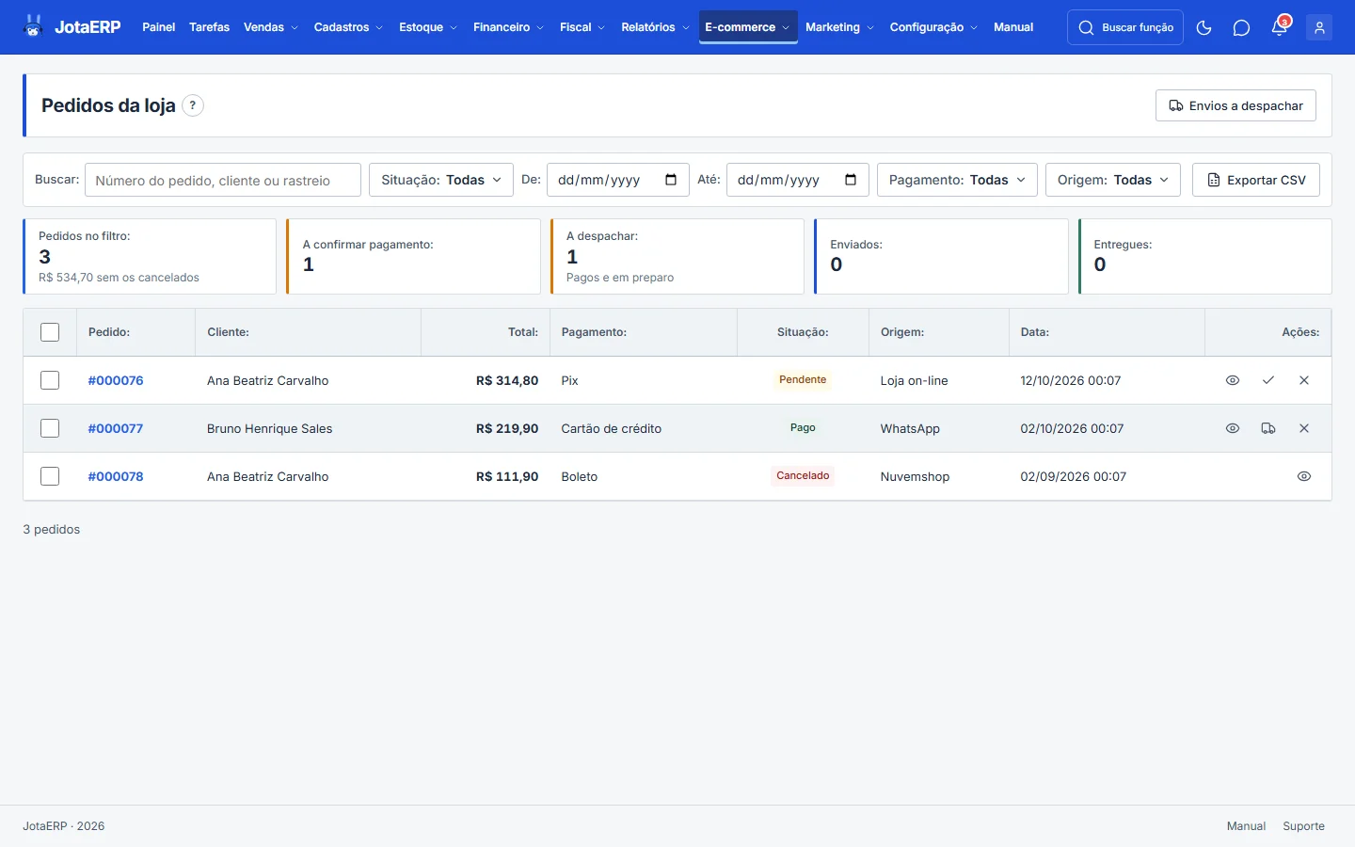Open the Relatórios menu

655,27
